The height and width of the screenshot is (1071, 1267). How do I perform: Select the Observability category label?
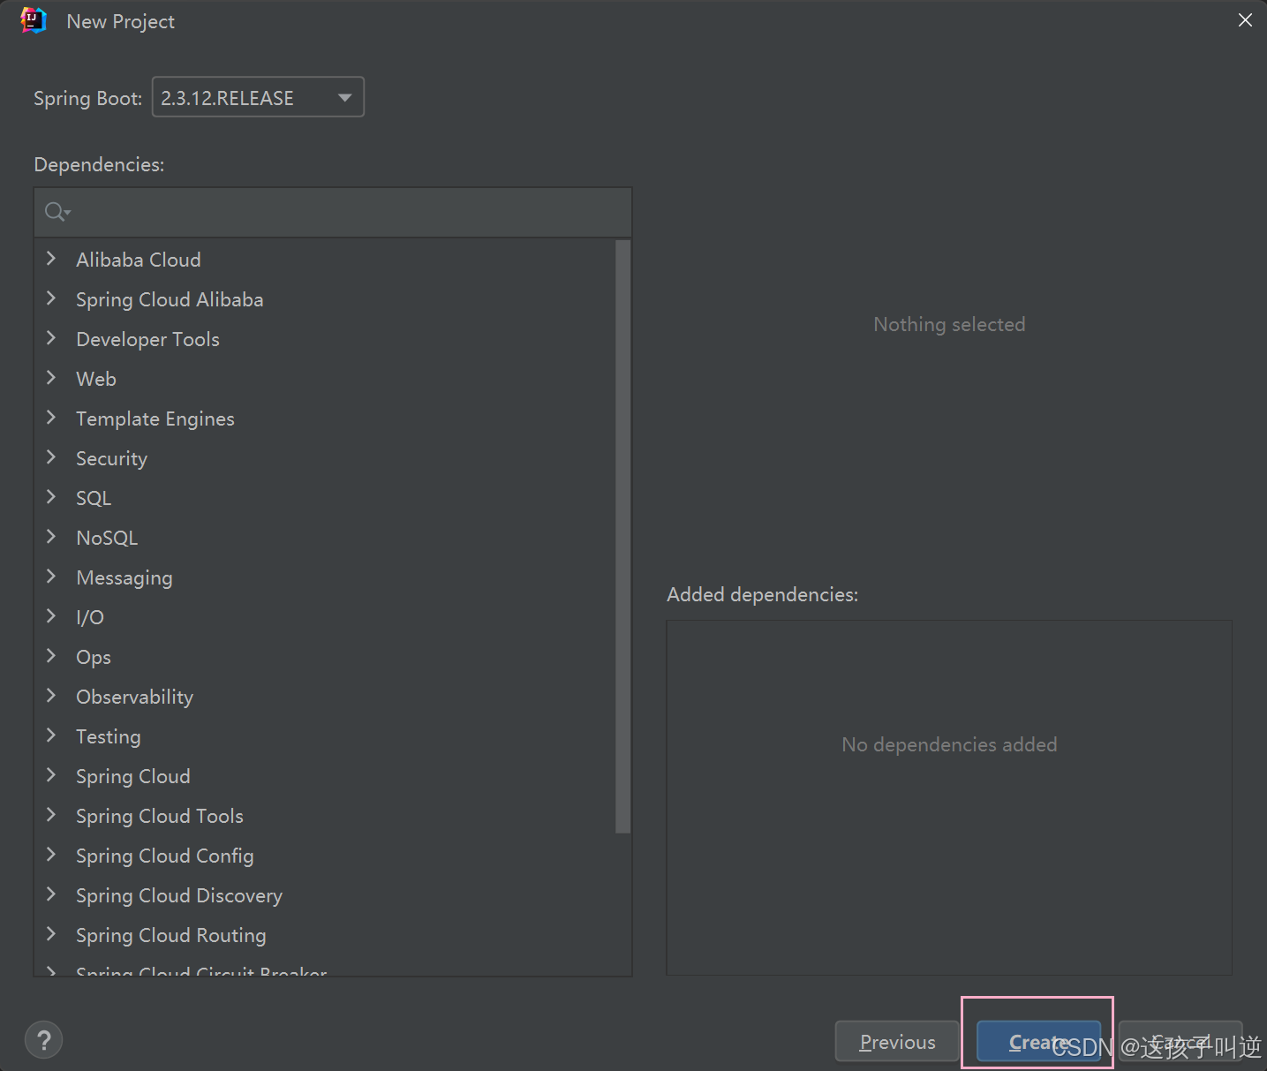click(134, 698)
